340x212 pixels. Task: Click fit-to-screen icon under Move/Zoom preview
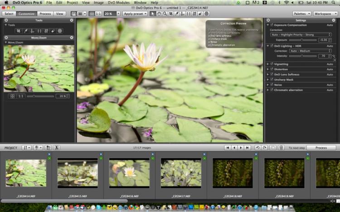pyautogui.click(x=12, y=96)
